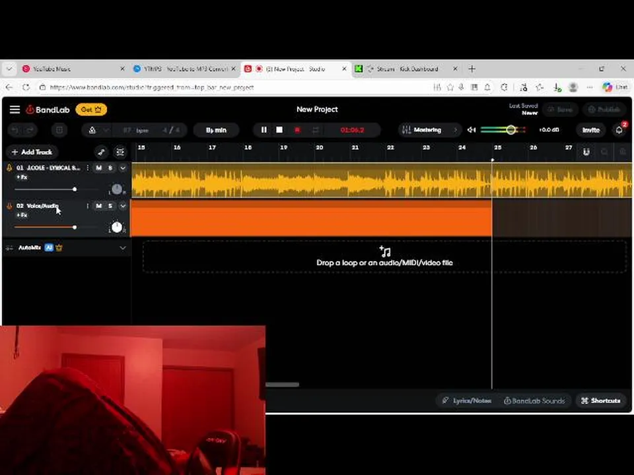Toggle the loop cycle button
This screenshot has height=475, width=634.
pyautogui.click(x=316, y=130)
